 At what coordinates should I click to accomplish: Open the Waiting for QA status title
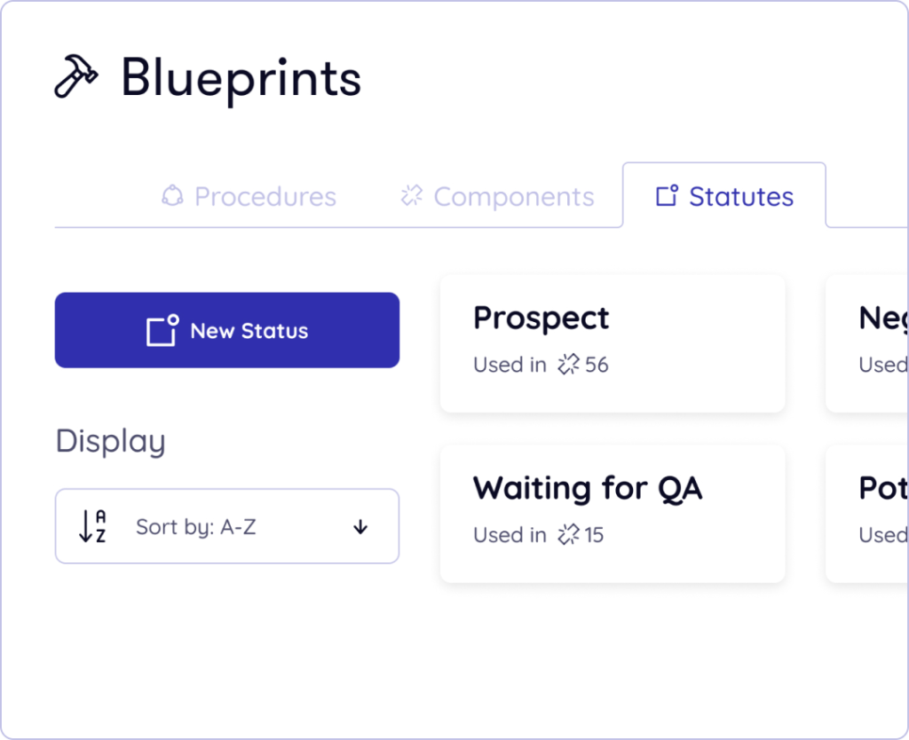587,488
